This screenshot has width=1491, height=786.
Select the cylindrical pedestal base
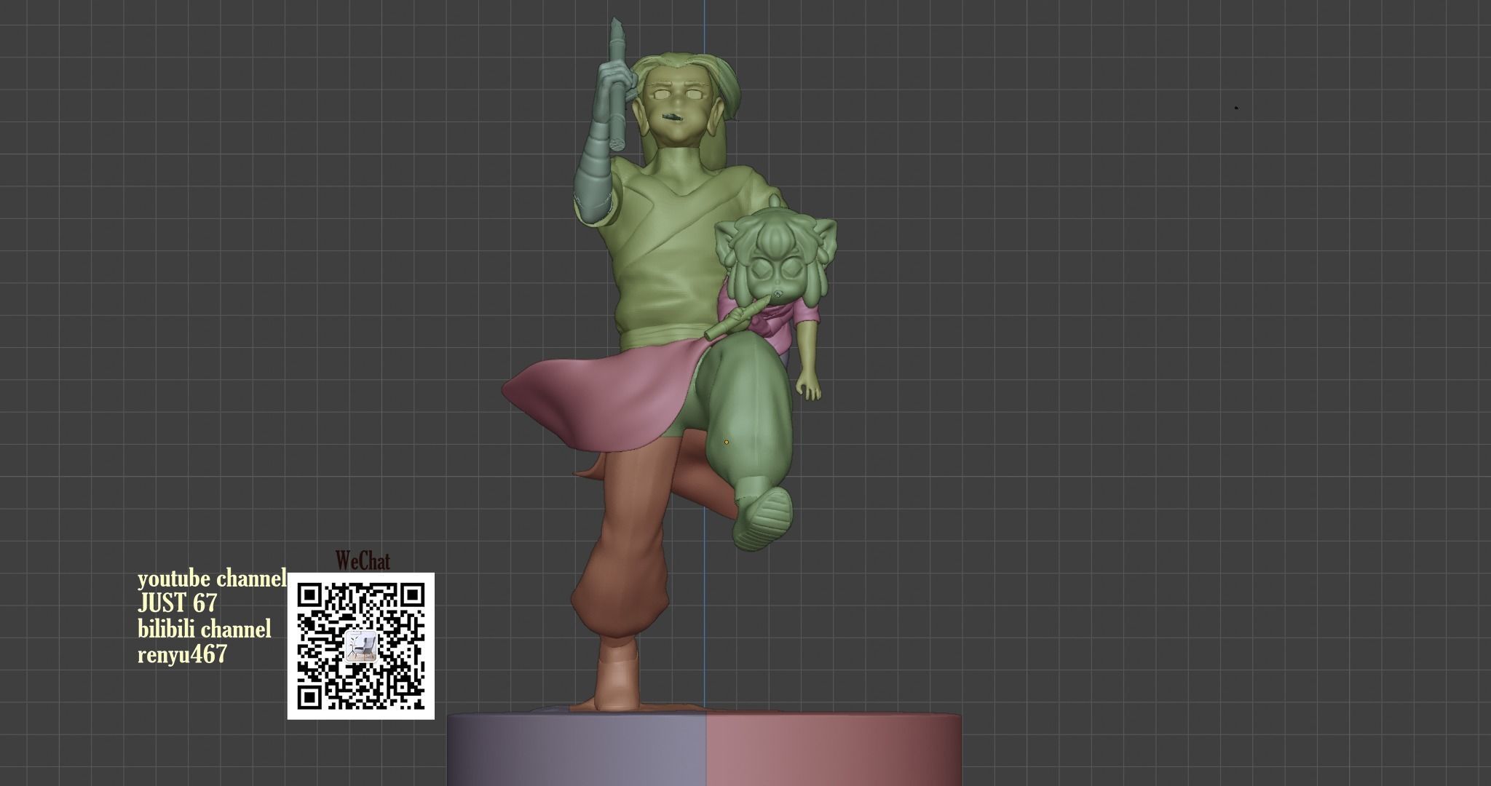(x=704, y=749)
